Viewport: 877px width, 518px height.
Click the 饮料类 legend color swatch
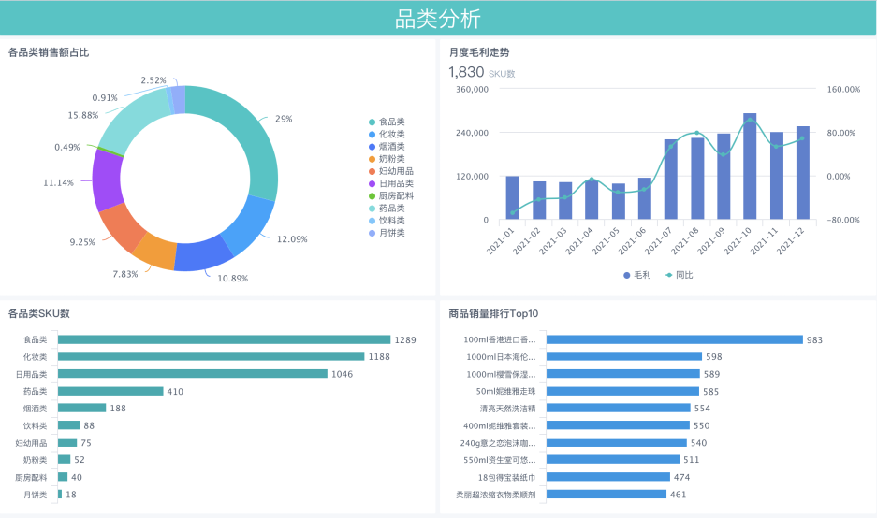click(x=372, y=220)
